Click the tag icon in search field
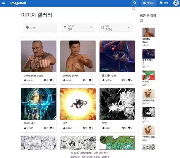 pos(27,27)
